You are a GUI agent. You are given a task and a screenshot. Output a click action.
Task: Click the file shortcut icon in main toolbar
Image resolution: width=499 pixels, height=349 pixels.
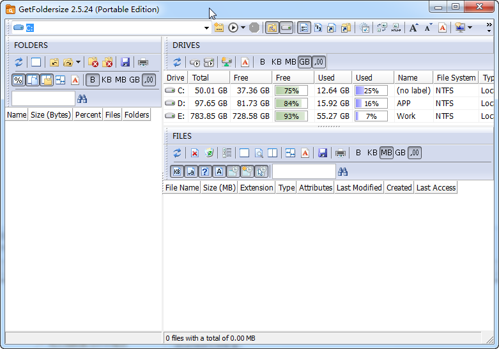tap(332, 28)
